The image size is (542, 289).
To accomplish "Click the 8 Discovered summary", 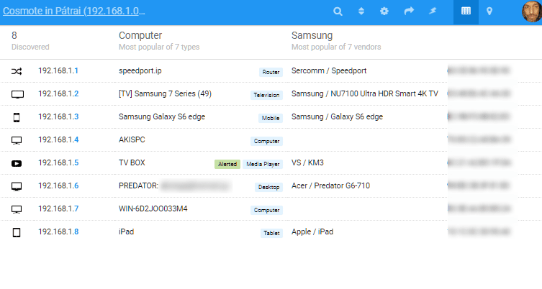I will tap(30, 41).
